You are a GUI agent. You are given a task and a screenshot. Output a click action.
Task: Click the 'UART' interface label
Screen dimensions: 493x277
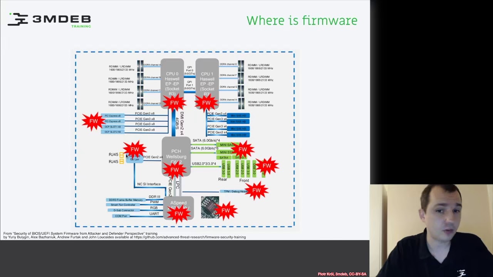[x=154, y=214]
